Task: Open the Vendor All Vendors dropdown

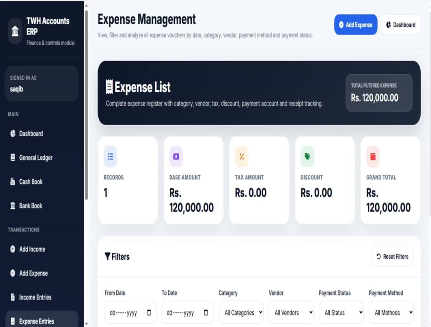Action: [291, 312]
